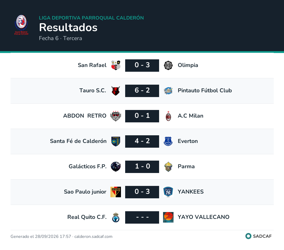Open the calderon.sadcaf.com footer link

click(x=93, y=236)
